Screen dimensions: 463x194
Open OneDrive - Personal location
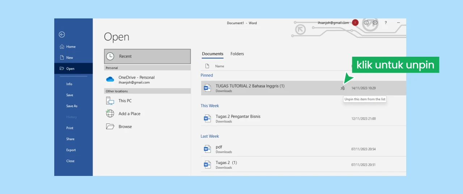(x=147, y=79)
